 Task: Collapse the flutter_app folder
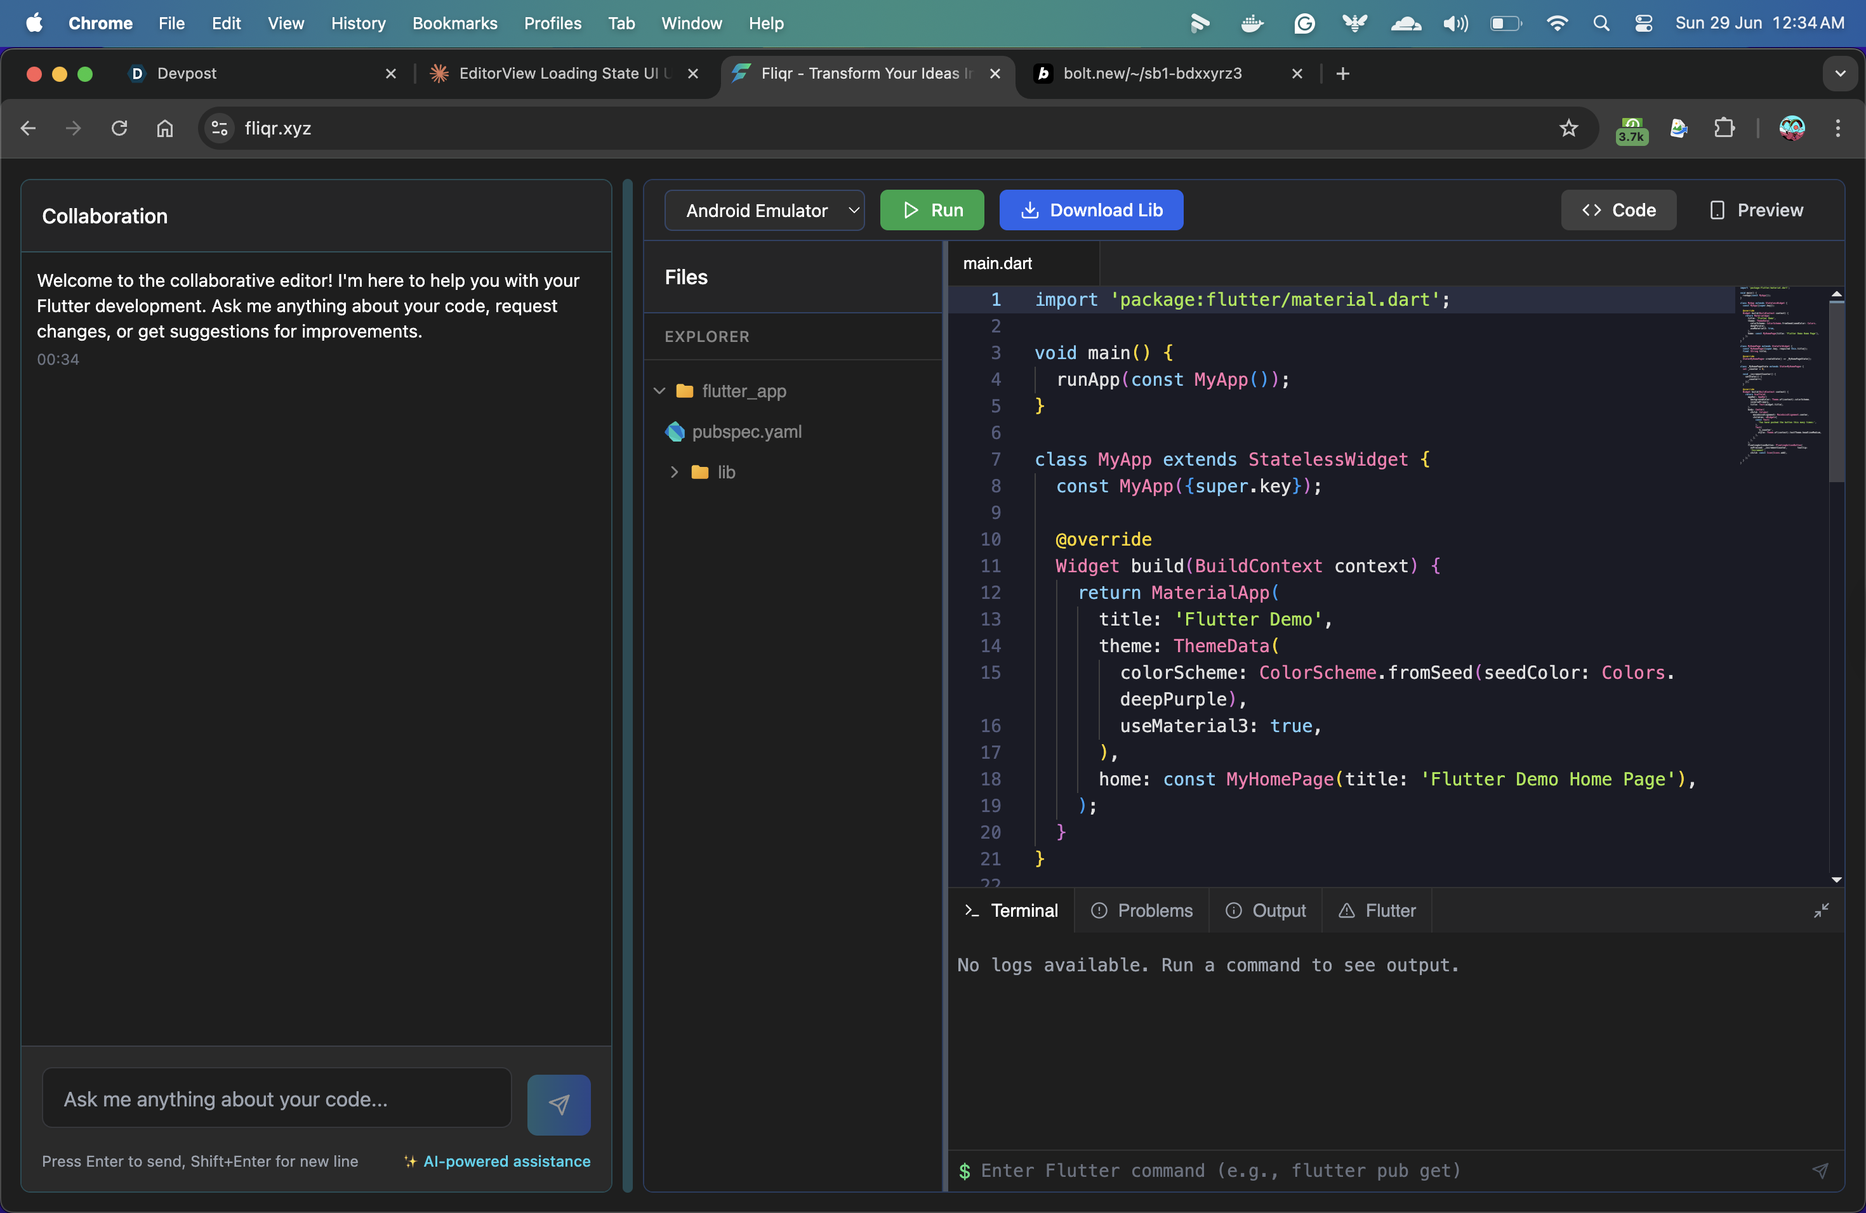pyautogui.click(x=659, y=391)
